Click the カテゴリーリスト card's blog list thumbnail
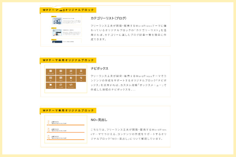 [66, 29]
